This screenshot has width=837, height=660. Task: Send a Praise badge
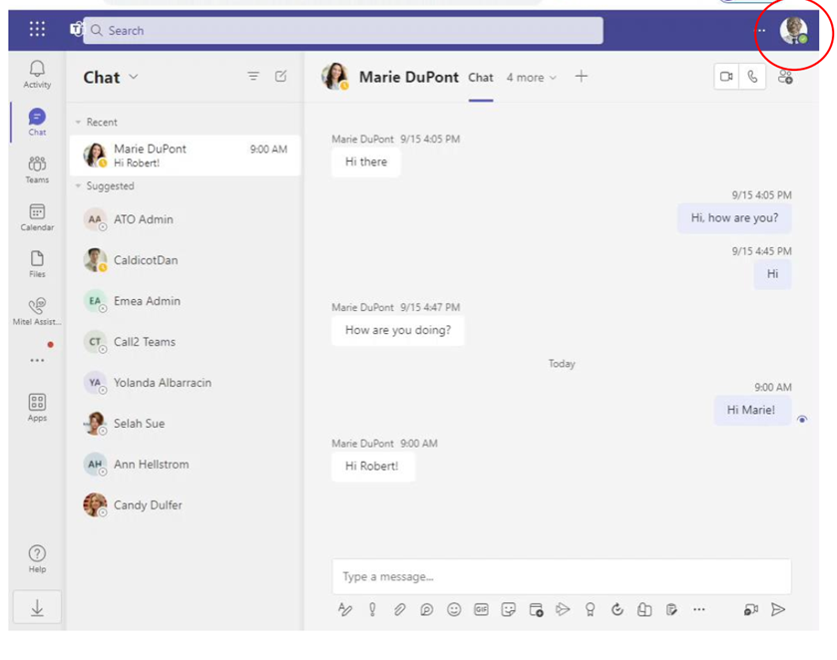590,610
